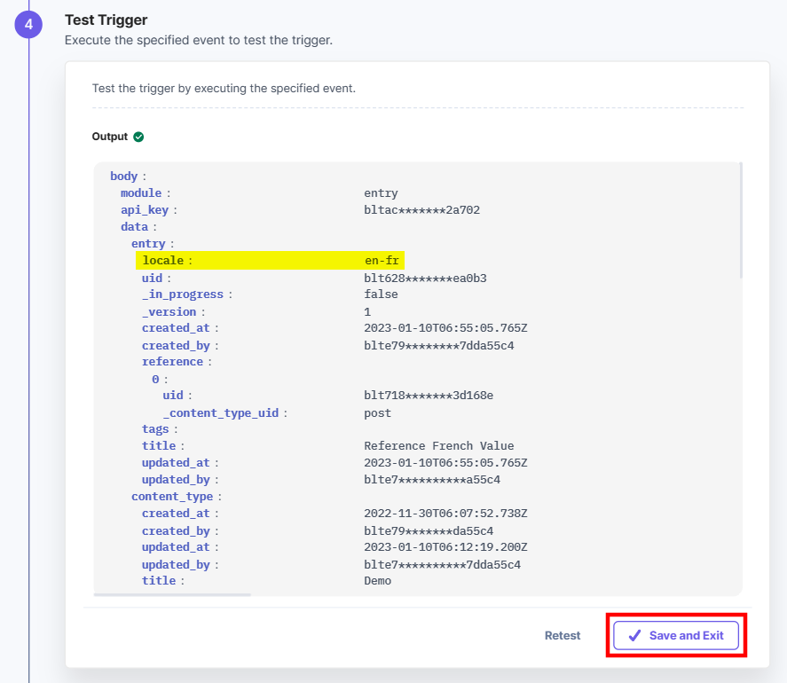Click the green success checkmark beside Output
Image resolution: width=787 pixels, height=683 pixels.
140,137
